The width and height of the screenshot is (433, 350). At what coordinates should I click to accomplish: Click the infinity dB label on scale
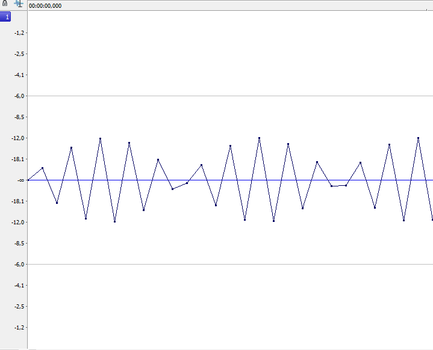point(20,180)
